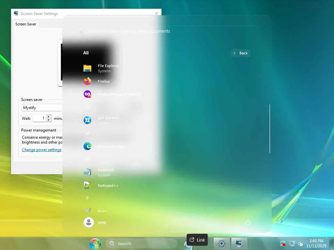Open the Mystify screen saver dropdown
The width and height of the screenshot is (334, 250).
pyautogui.click(x=42, y=108)
